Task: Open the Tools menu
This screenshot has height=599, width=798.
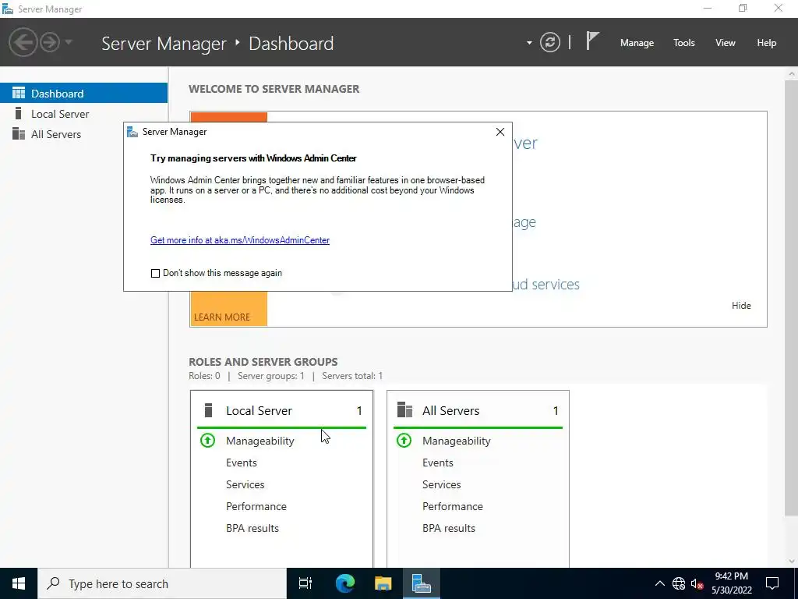Action: click(x=684, y=43)
